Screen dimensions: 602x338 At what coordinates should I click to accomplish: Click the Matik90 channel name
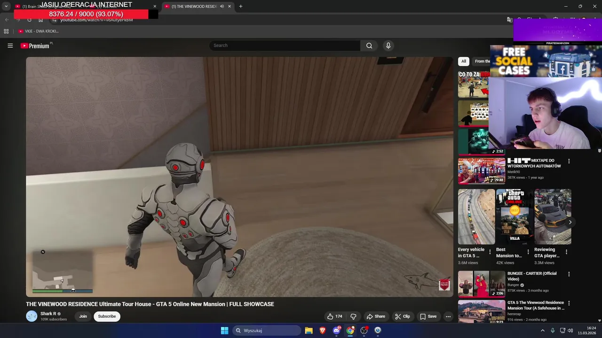(x=514, y=172)
